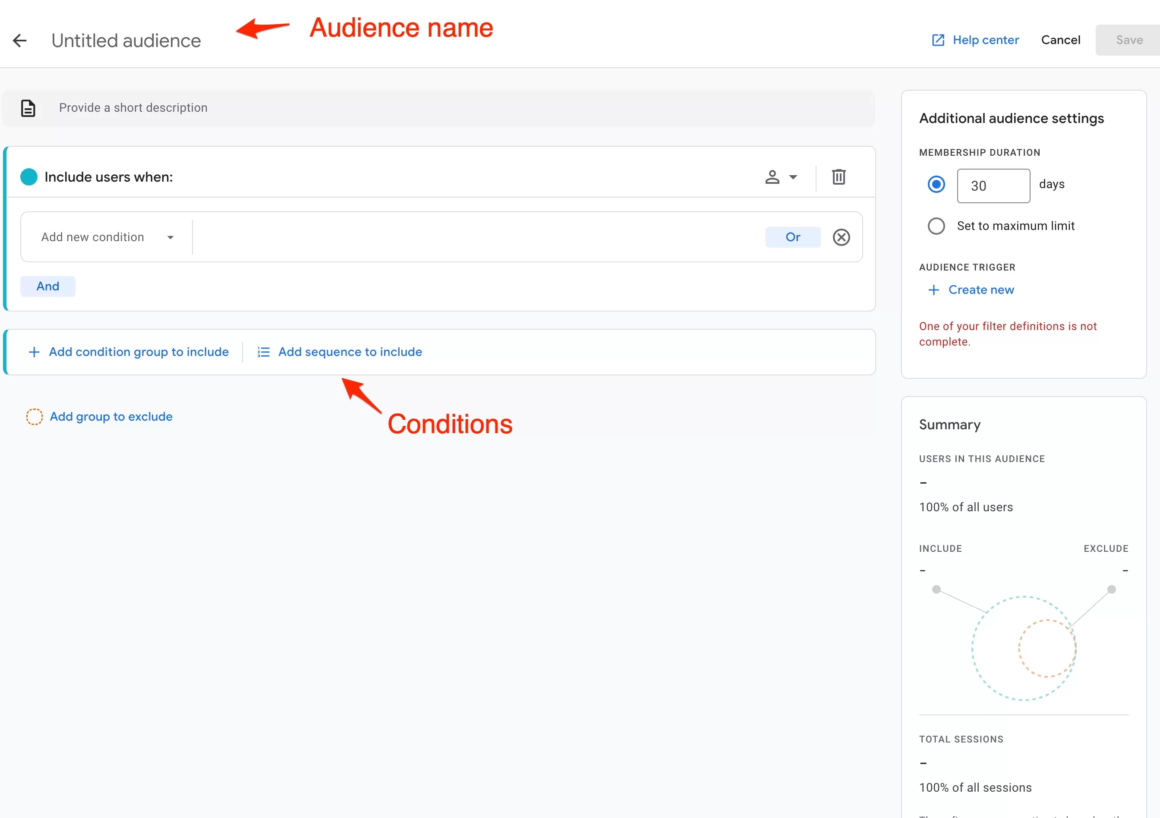This screenshot has height=818, width=1160.
Task: Click Add sequence to include
Action: (350, 352)
